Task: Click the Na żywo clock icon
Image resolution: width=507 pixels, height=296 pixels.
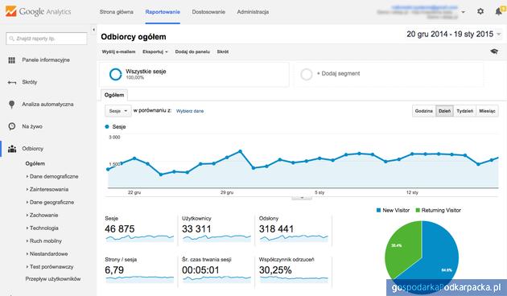Action: point(12,126)
